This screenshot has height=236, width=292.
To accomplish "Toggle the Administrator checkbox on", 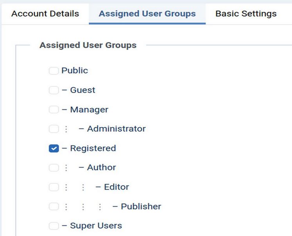I will [x=54, y=129].
